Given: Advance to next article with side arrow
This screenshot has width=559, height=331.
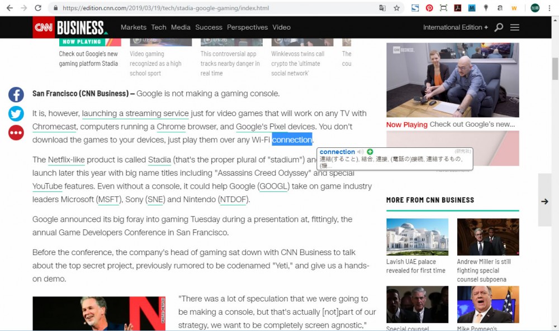Looking at the screenshot, I should click(x=544, y=201).
